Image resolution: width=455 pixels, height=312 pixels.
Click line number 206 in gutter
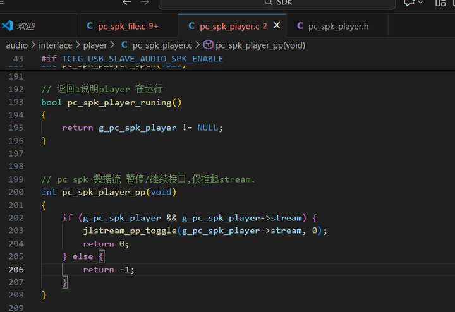point(16,270)
